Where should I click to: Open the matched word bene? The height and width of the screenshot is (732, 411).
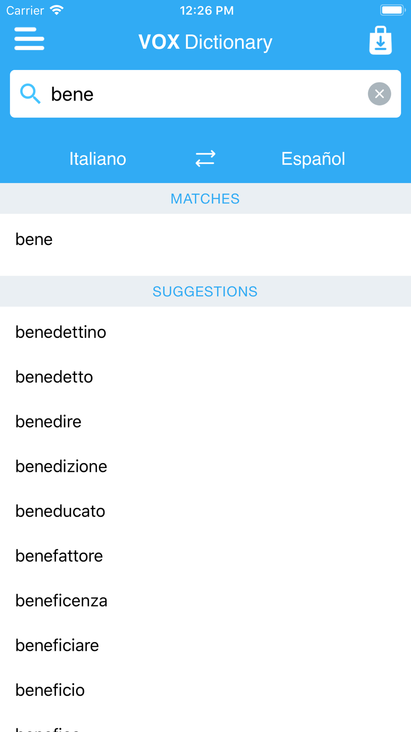(205, 239)
